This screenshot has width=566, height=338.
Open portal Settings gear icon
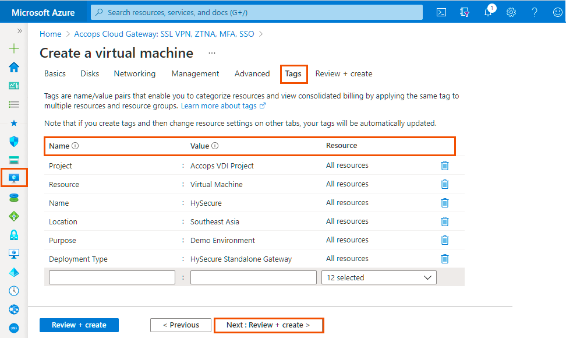[x=511, y=12]
